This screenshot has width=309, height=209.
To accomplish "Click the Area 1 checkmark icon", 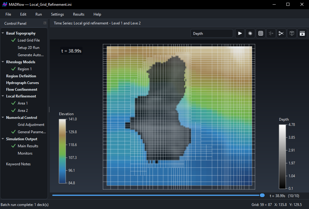I will 13,103.
